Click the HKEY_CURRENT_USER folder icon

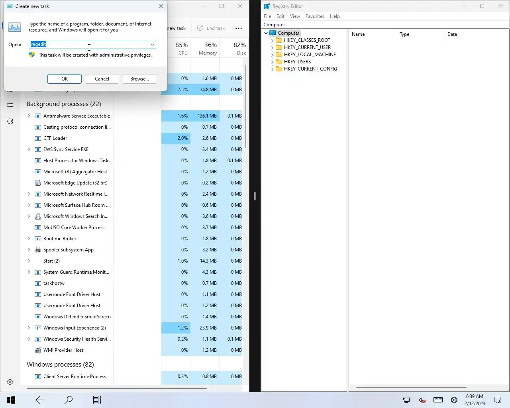(279, 47)
